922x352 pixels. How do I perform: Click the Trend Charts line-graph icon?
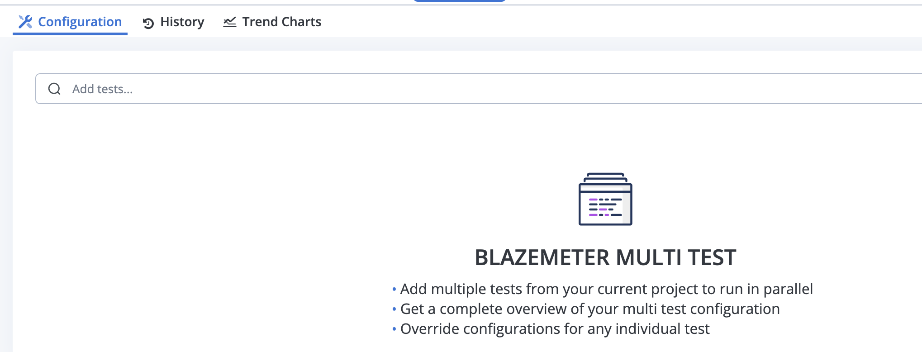230,22
